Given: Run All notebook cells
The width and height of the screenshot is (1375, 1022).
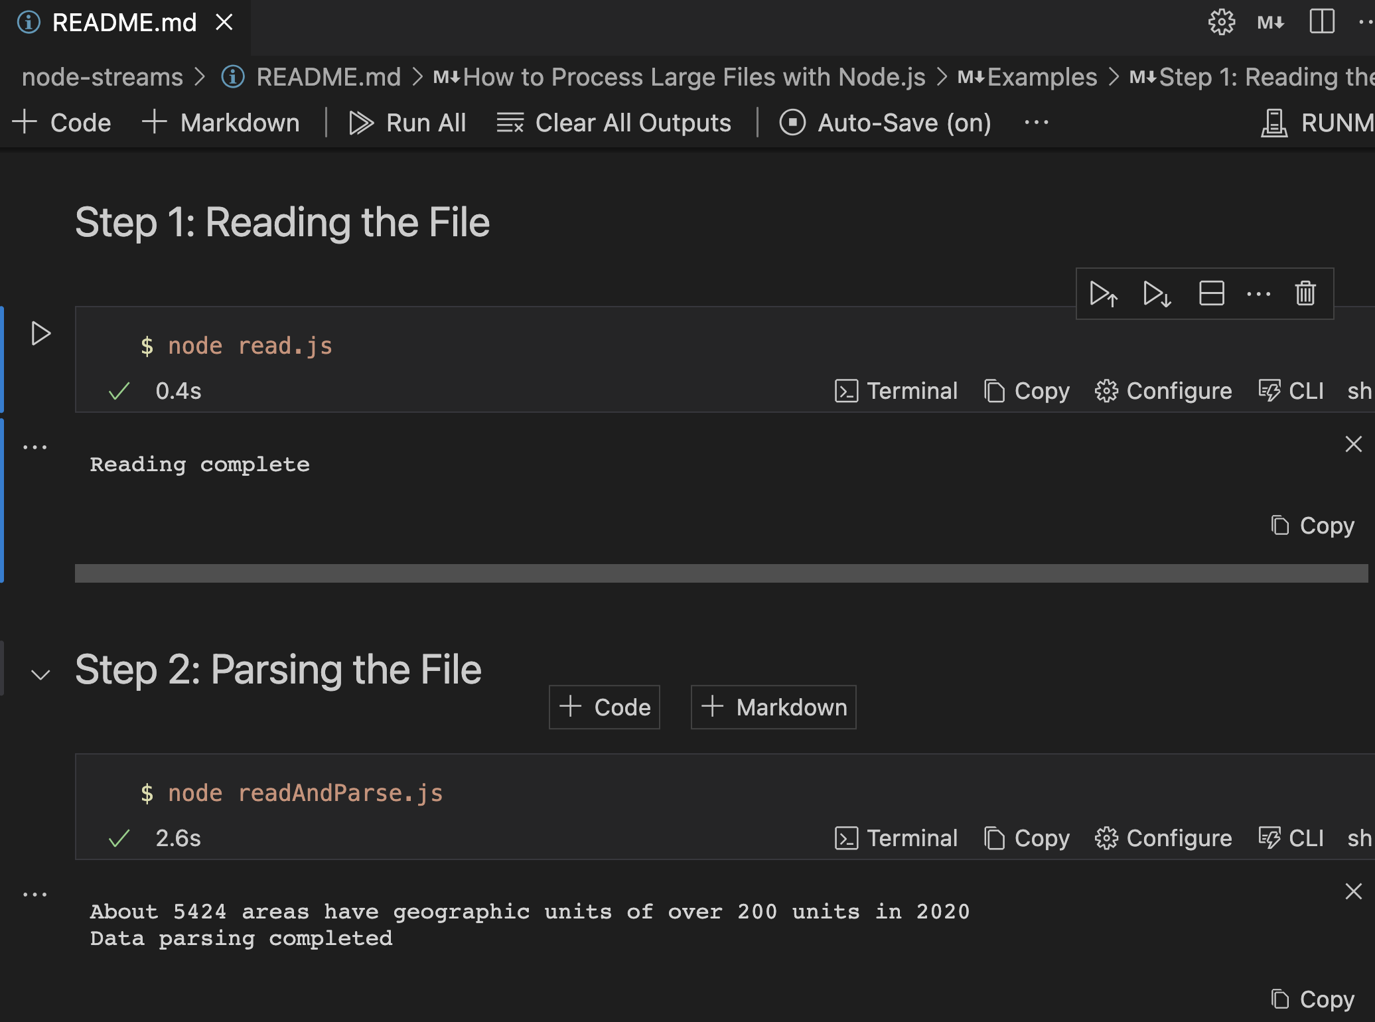Looking at the screenshot, I should click(x=407, y=122).
